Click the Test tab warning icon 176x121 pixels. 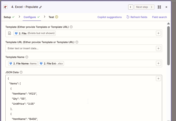tap(57, 17)
